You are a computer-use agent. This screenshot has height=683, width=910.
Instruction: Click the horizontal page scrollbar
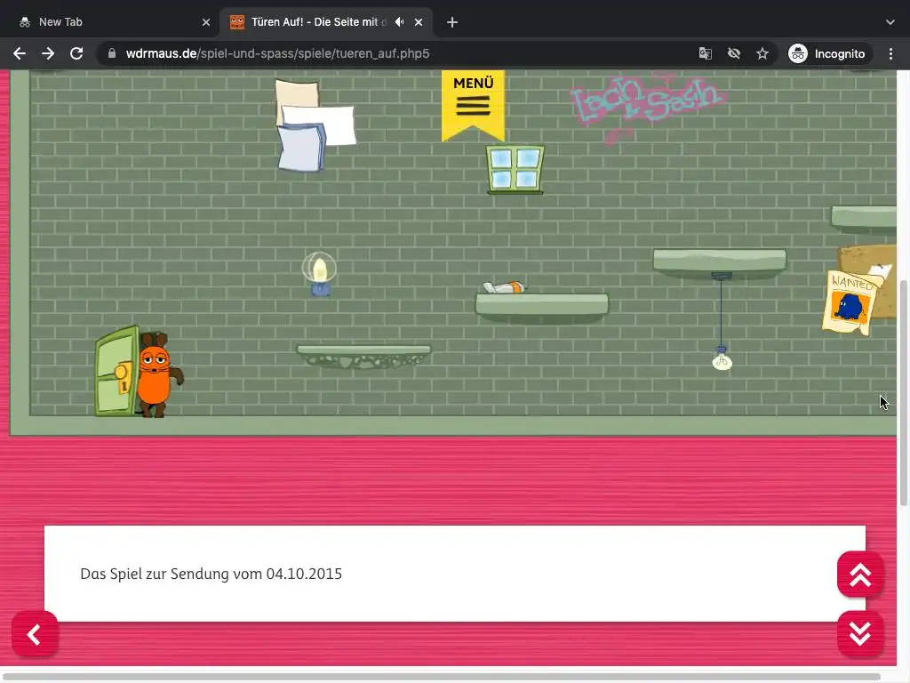441,677
